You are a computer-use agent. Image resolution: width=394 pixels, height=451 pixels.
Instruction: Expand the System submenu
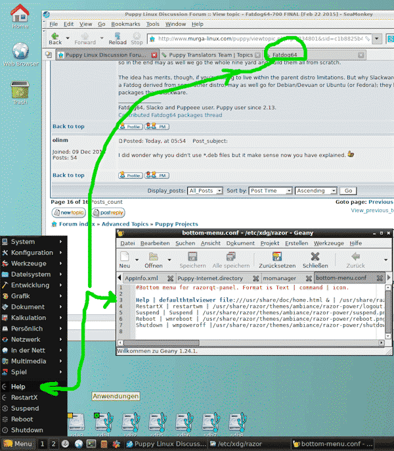pos(33,242)
